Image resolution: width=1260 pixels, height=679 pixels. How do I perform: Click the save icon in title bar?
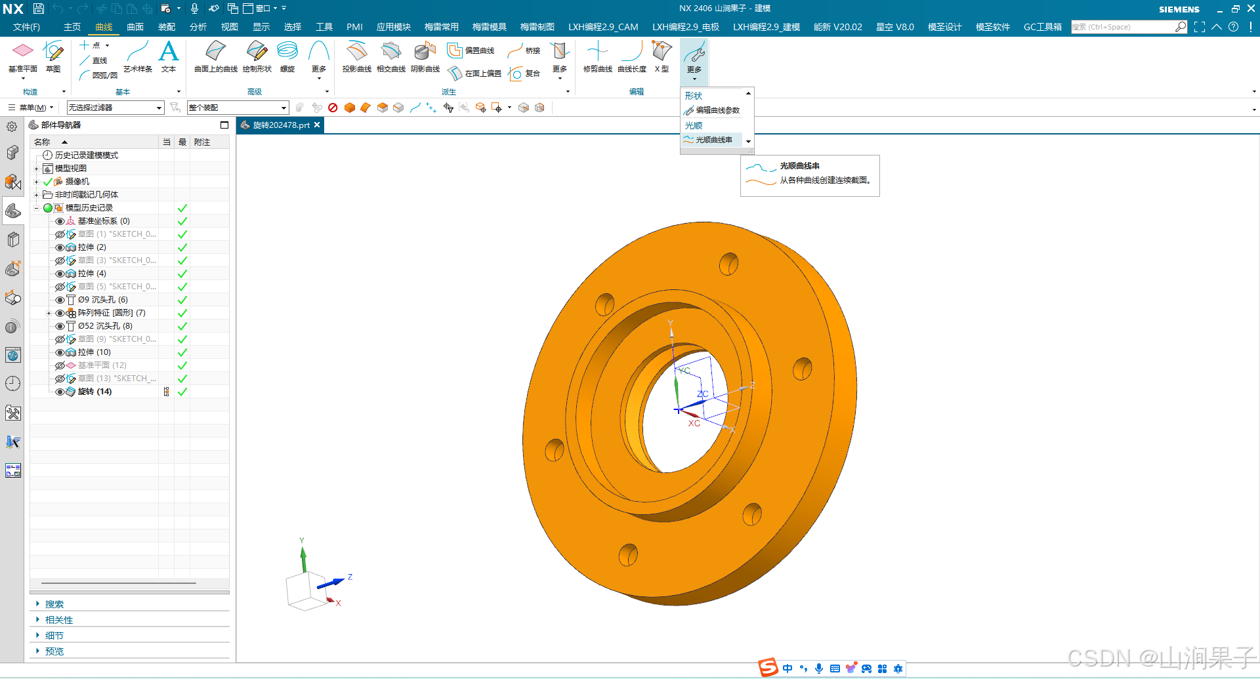pos(39,9)
